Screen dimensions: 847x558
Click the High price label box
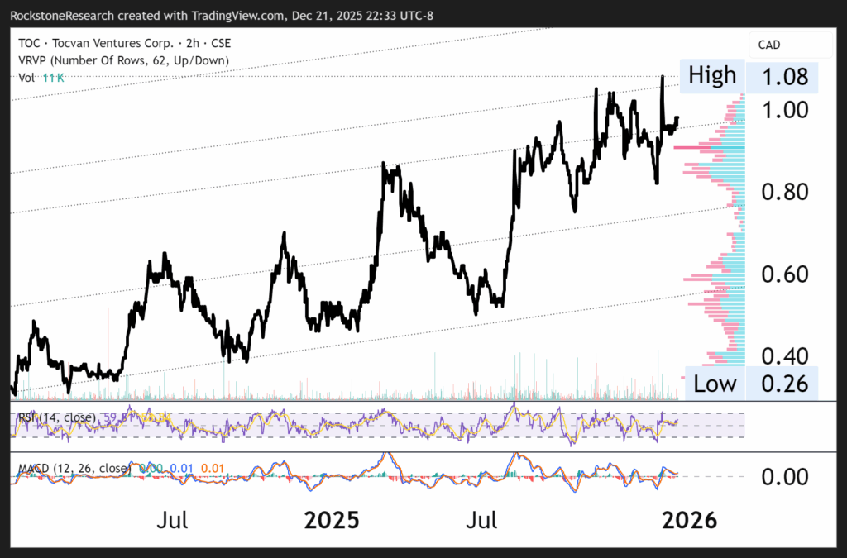711,76
